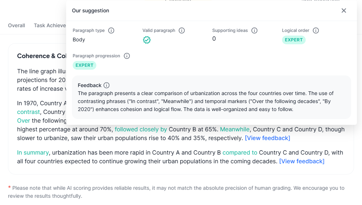Click the Logical order EXPERT badge

click(x=294, y=40)
